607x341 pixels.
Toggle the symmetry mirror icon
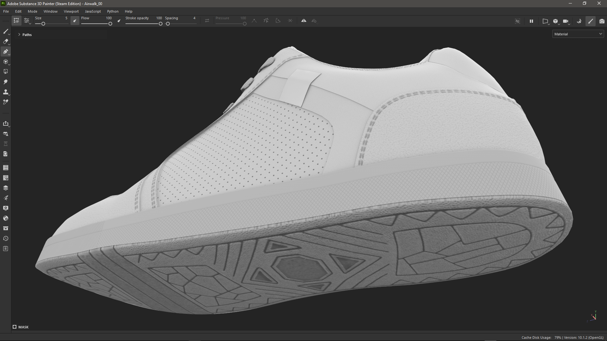pyautogui.click(x=303, y=21)
